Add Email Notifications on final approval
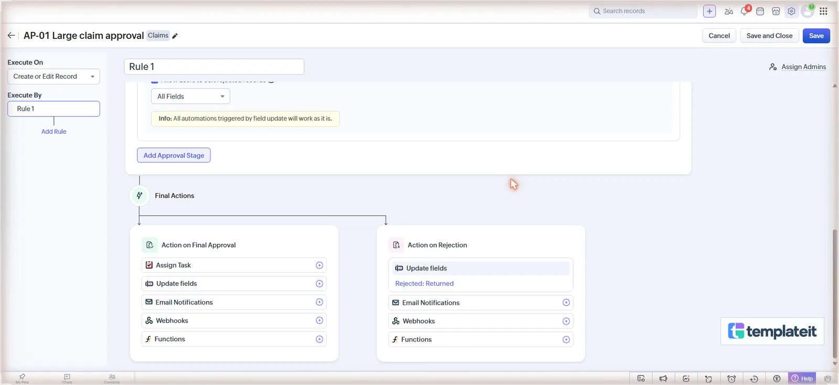The image size is (839, 385). (319, 302)
